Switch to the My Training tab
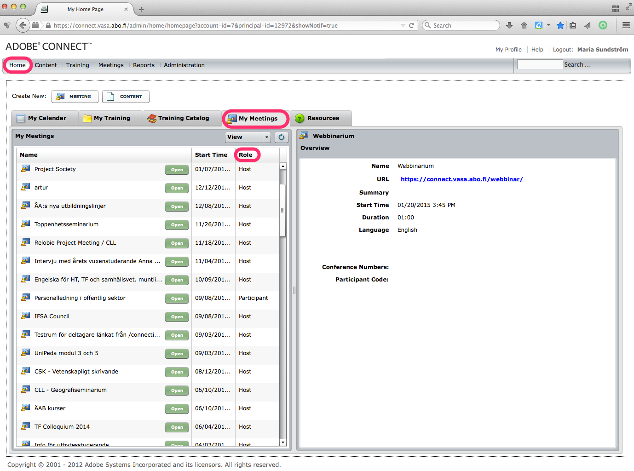634x471 pixels. click(x=110, y=118)
